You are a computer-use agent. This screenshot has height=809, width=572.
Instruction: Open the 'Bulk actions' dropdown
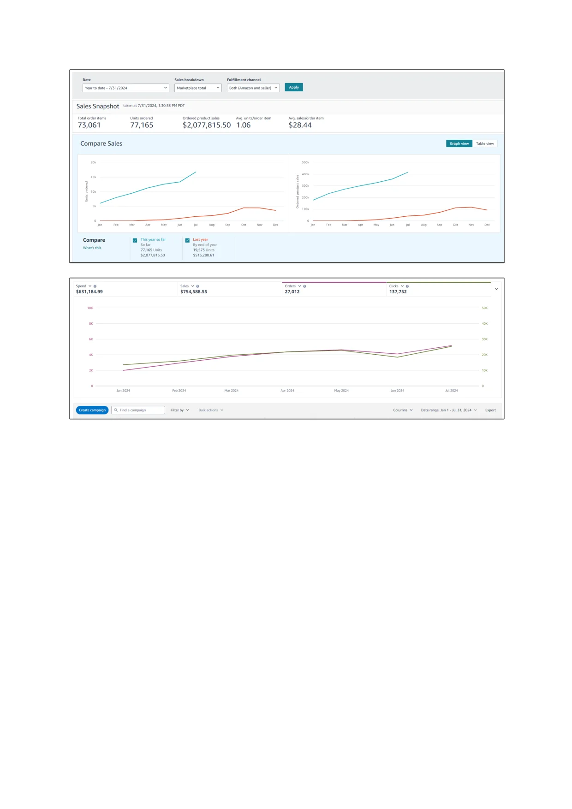pyautogui.click(x=211, y=410)
